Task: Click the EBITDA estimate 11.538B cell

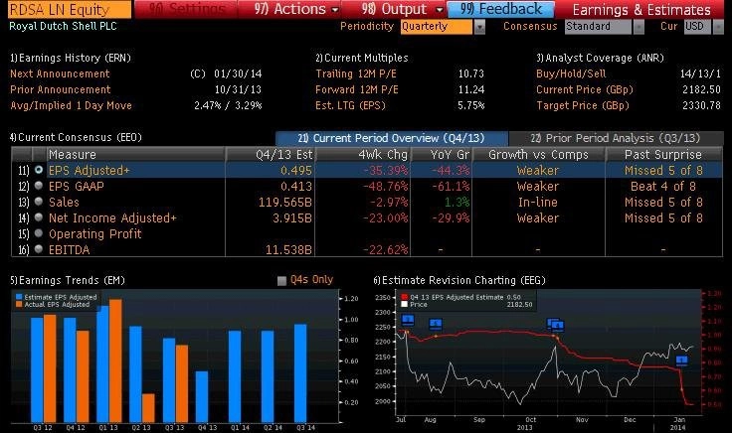Action: (289, 250)
